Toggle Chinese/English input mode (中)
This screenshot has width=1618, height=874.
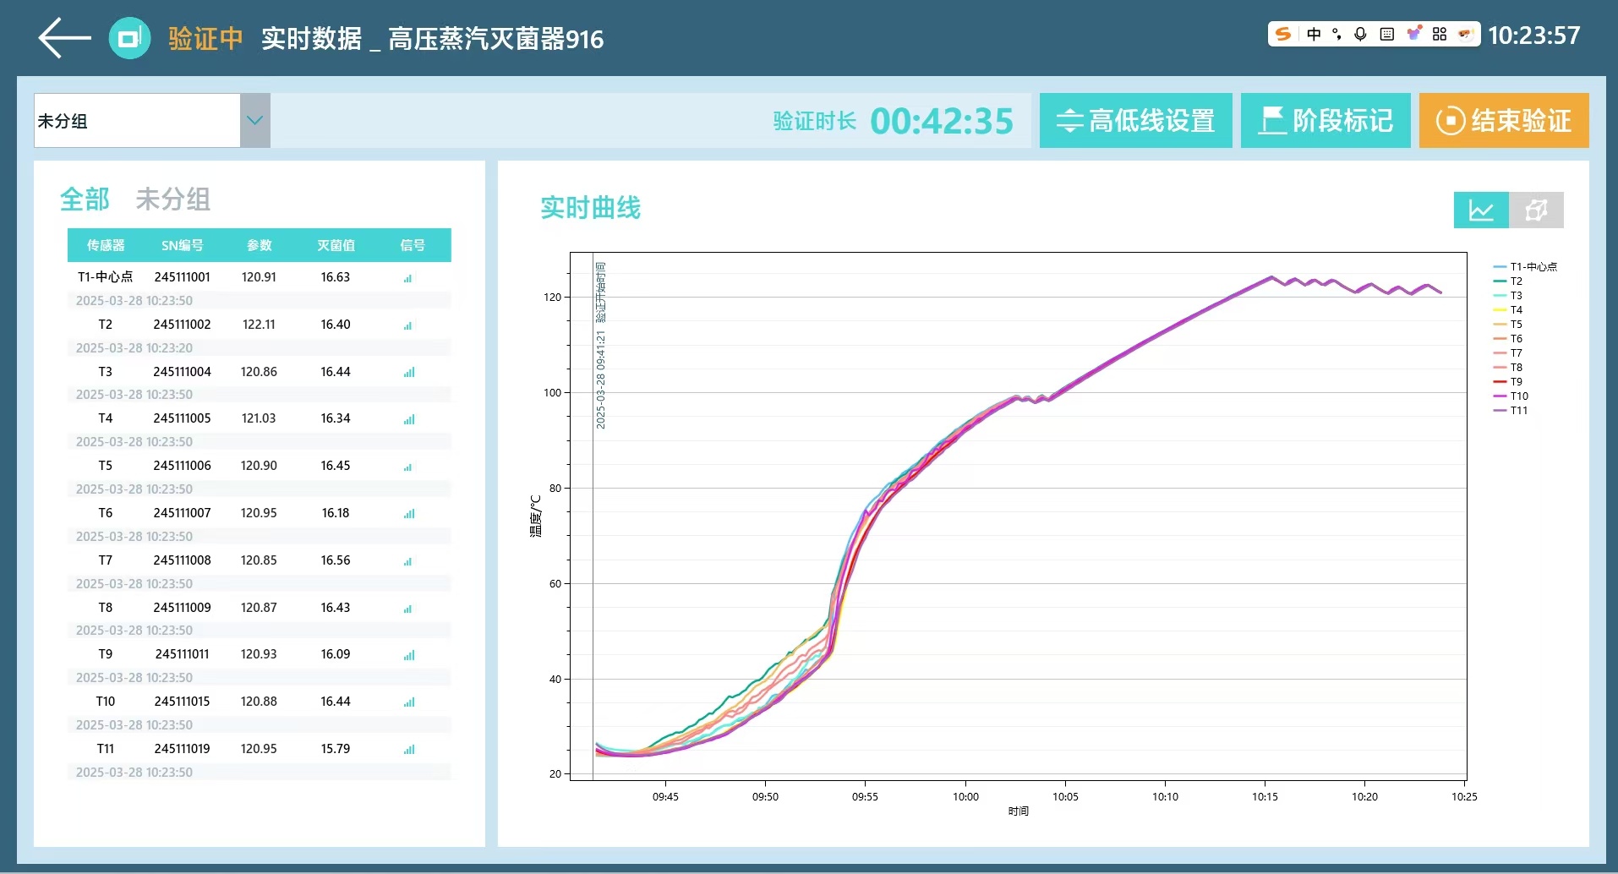(1314, 34)
